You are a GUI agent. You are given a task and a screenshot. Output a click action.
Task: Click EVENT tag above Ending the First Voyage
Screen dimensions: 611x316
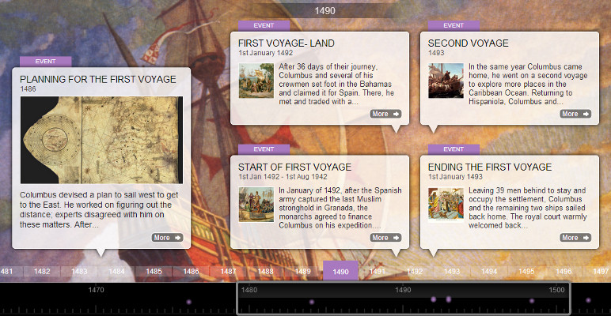[x=454, y=149]
